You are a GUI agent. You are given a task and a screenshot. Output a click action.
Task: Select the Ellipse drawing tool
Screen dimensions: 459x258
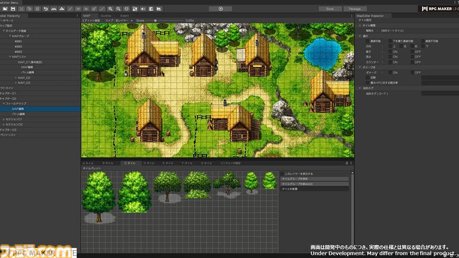click(x=86, y=9)
